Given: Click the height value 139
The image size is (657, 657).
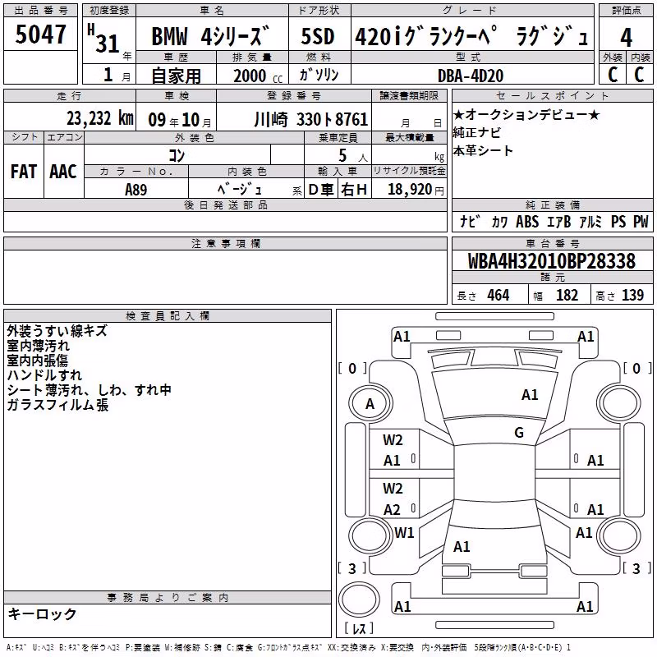Looking at the screenshot, I should point(632,296).
